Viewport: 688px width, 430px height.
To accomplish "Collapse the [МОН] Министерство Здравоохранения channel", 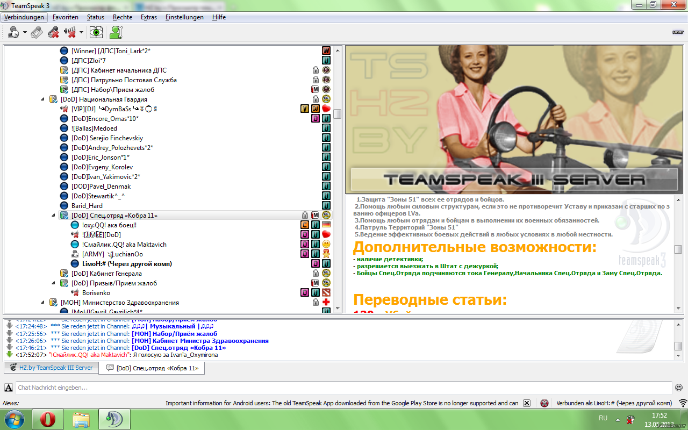I will pos(43,303).
